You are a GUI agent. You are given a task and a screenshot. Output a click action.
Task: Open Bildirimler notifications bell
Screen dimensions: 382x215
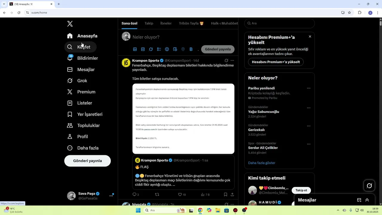pos(83,58)
